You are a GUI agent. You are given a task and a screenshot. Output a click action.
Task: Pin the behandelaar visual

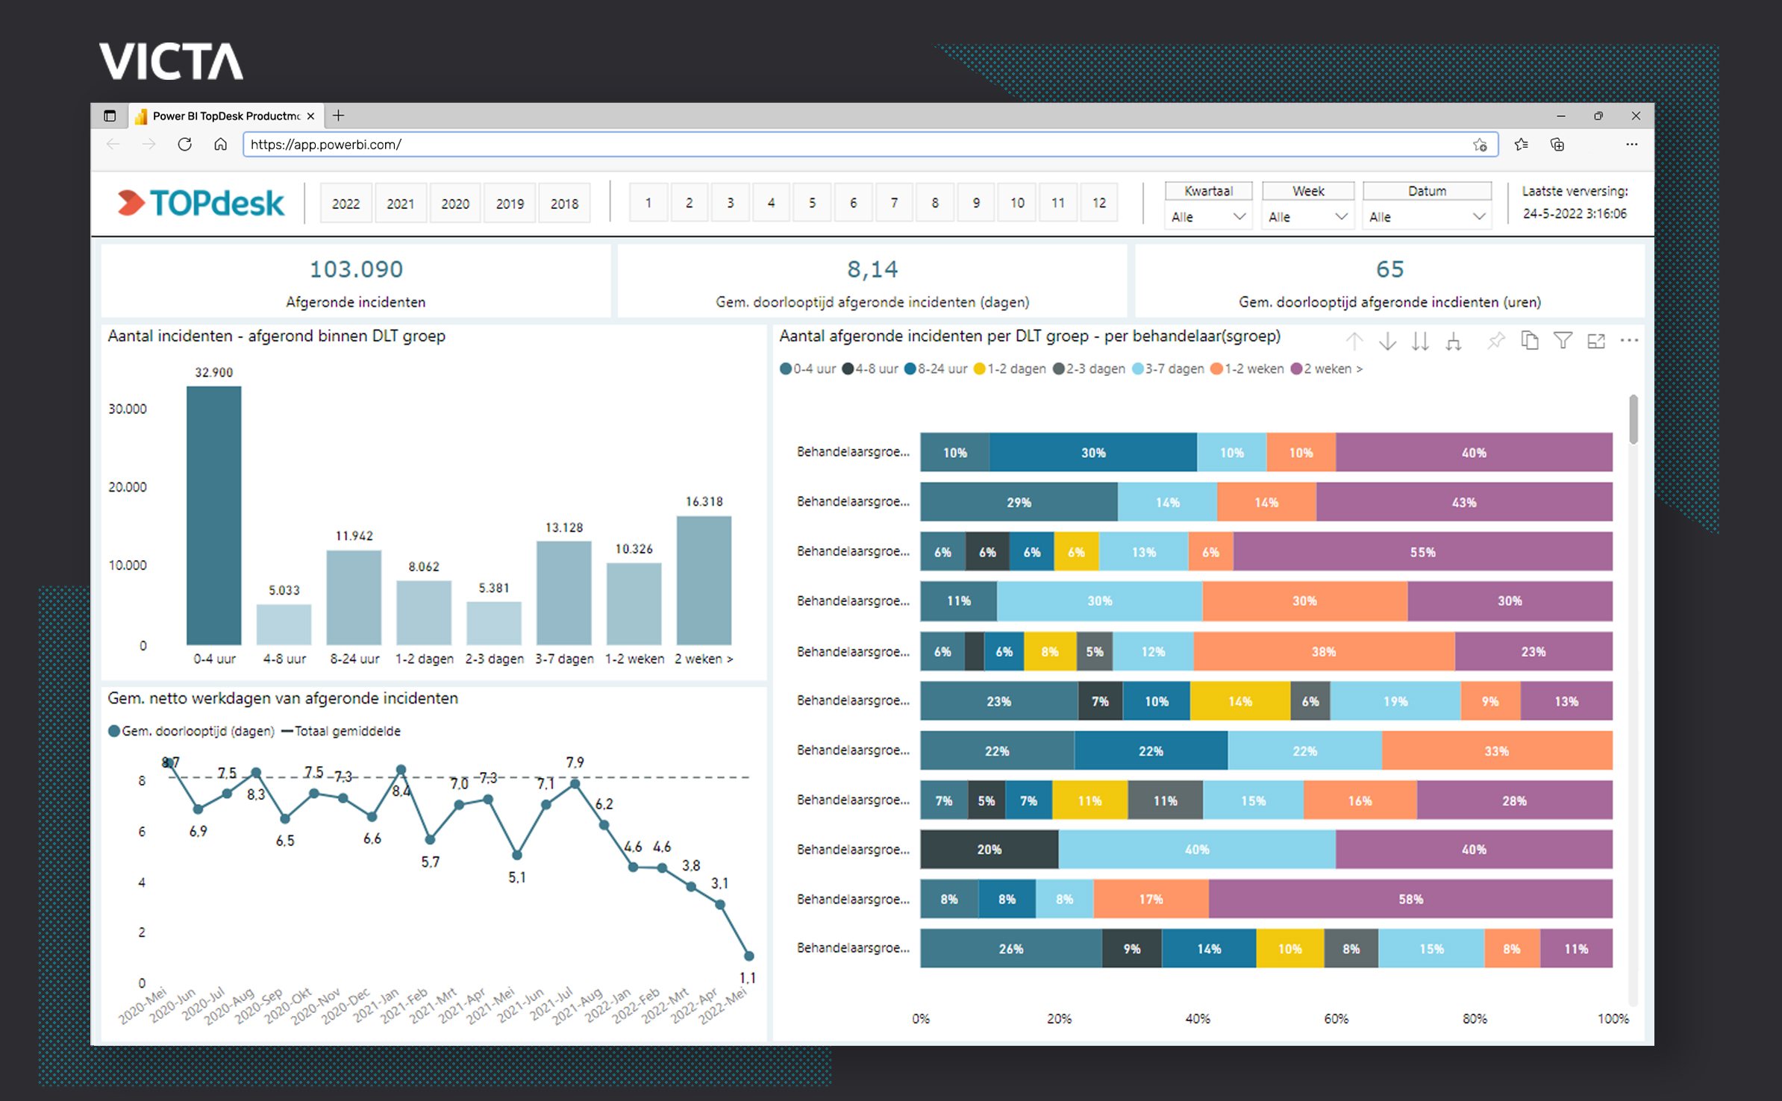1495,342
